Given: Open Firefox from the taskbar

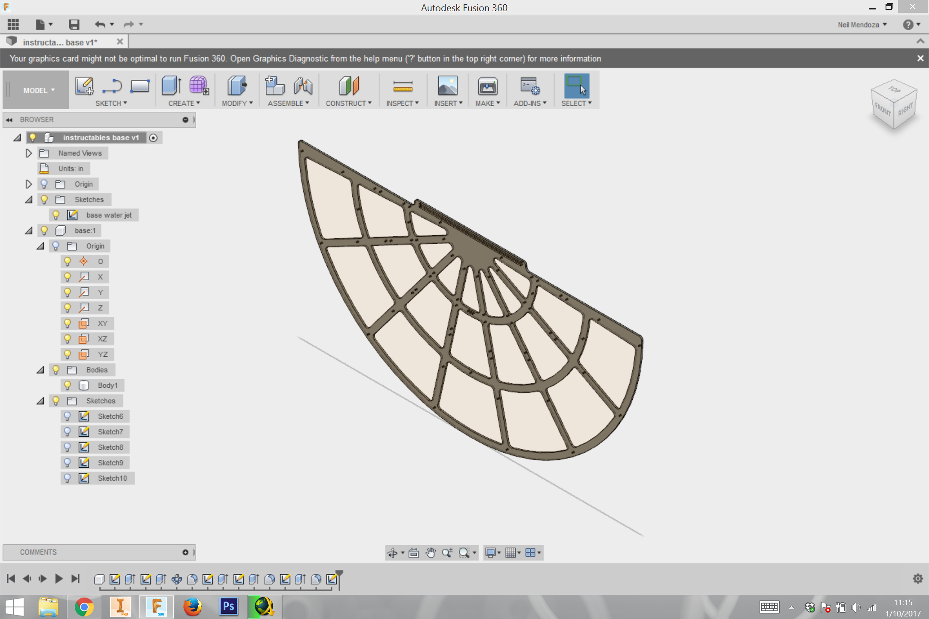Looking at the screenshot, I should [x=193, y=607].
